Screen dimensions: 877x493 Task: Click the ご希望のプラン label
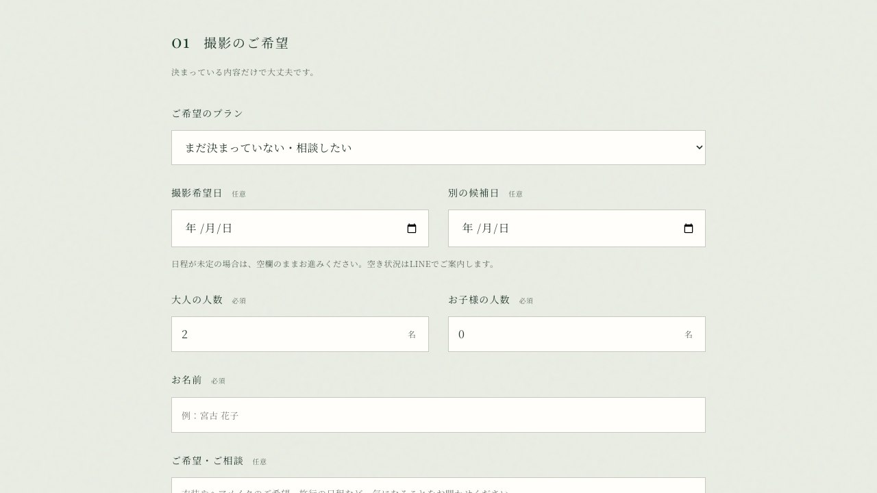click(208, 114)
